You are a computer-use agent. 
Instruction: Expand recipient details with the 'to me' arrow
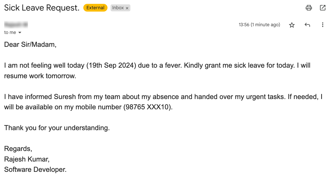coord(20,32)
